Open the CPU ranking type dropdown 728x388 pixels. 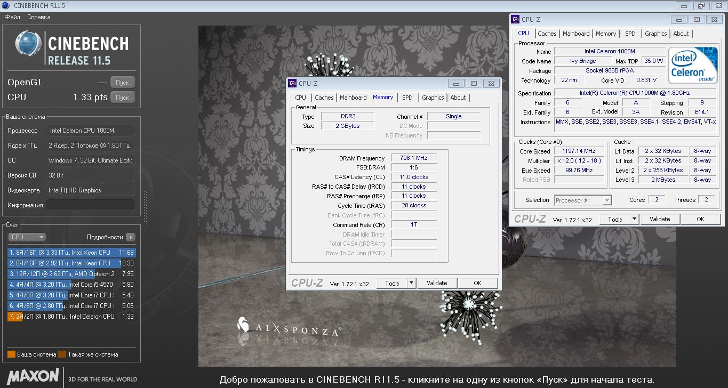pyautogui.click(x=27, y=237)
